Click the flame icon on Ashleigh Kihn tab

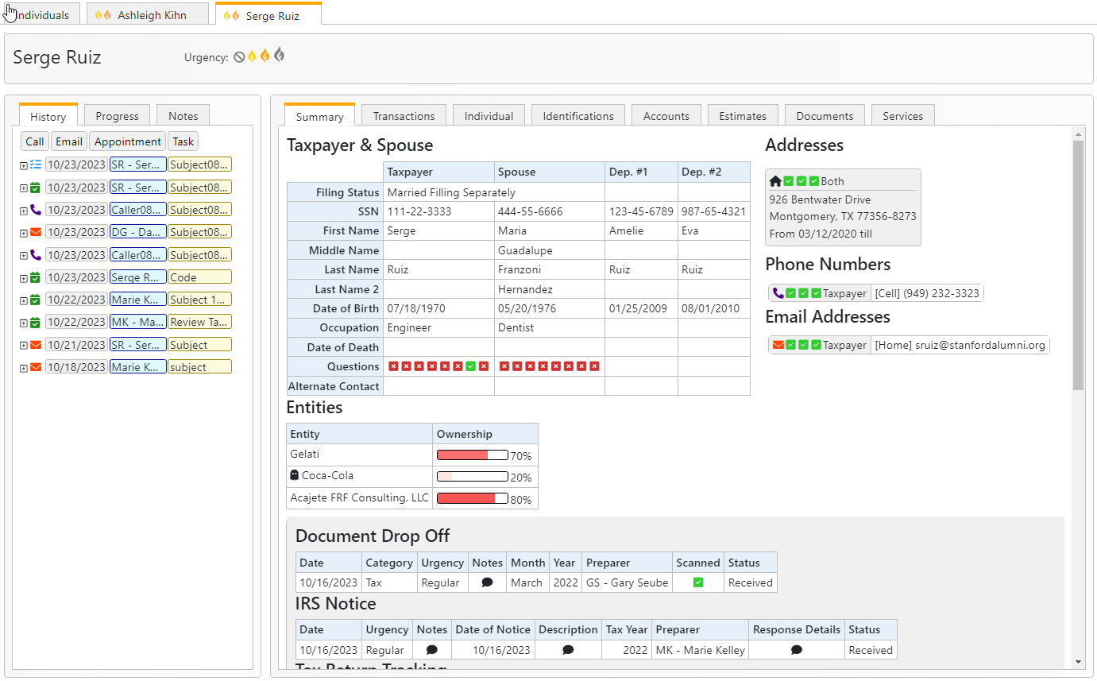click(103, 15)
